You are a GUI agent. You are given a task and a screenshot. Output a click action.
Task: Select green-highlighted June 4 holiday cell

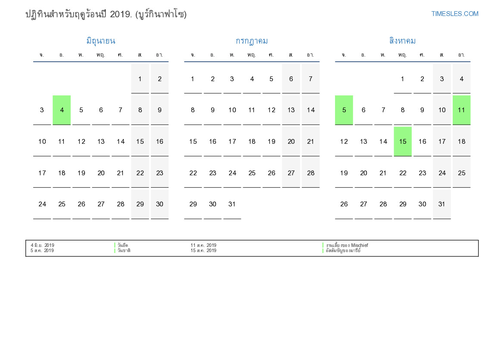(x=62, y=110)
